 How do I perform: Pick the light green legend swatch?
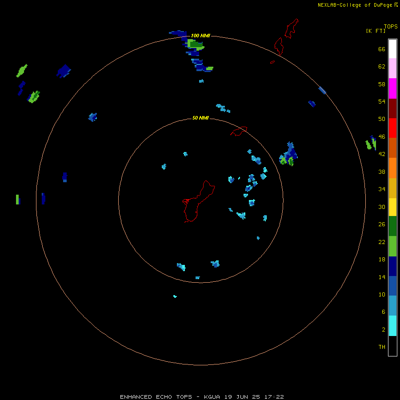coord(392,246)
